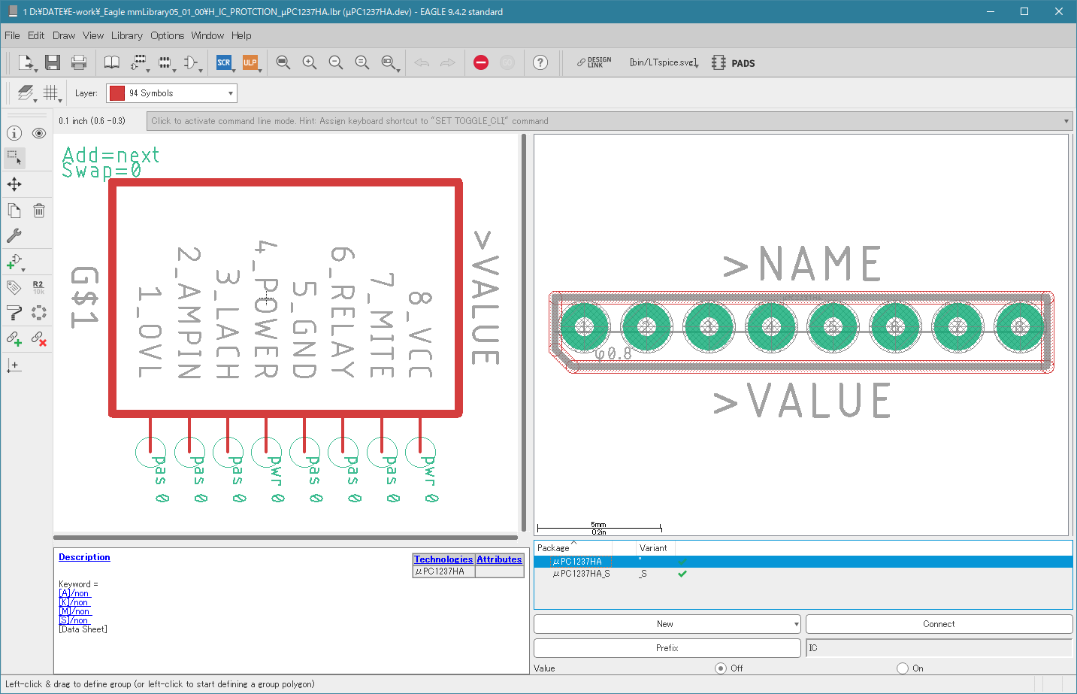Expand the New package button dropdown arrow

tap(796, 624)
